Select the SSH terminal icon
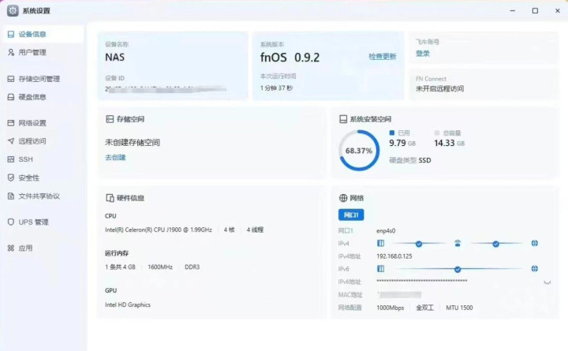Image resolution: width=568 pixels, height=351 pixels. coord(11,159)
